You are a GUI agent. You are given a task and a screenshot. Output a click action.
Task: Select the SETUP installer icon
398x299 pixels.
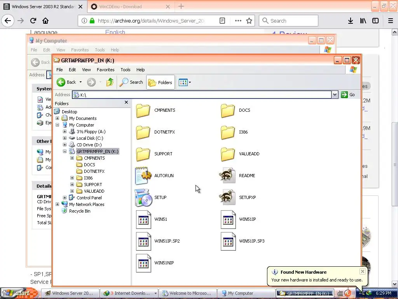pyautogui.click(x=143, y=197)
